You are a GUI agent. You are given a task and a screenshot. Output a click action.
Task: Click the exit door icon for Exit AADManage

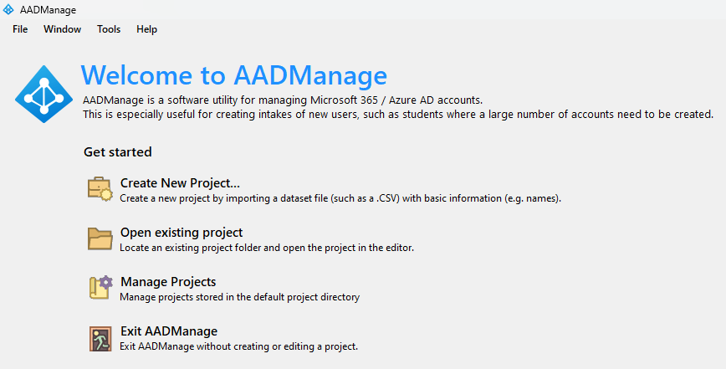tap(100, 337)
